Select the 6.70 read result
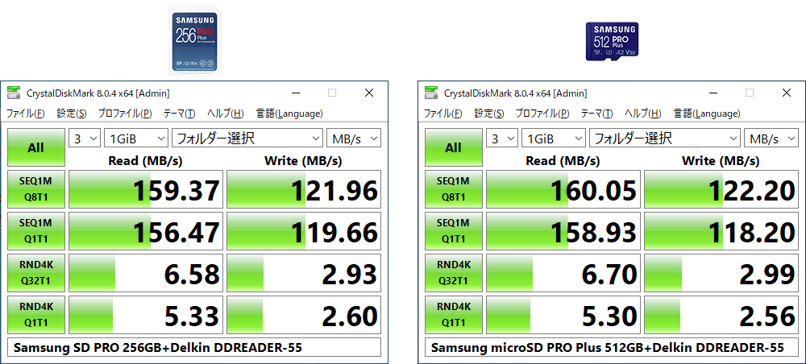 [563, 273]
